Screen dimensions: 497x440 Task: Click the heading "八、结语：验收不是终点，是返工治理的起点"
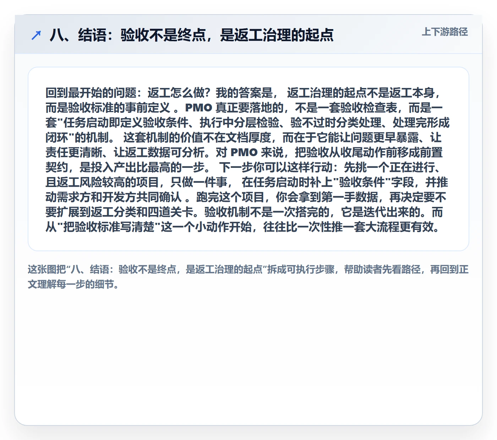(192, 35)
